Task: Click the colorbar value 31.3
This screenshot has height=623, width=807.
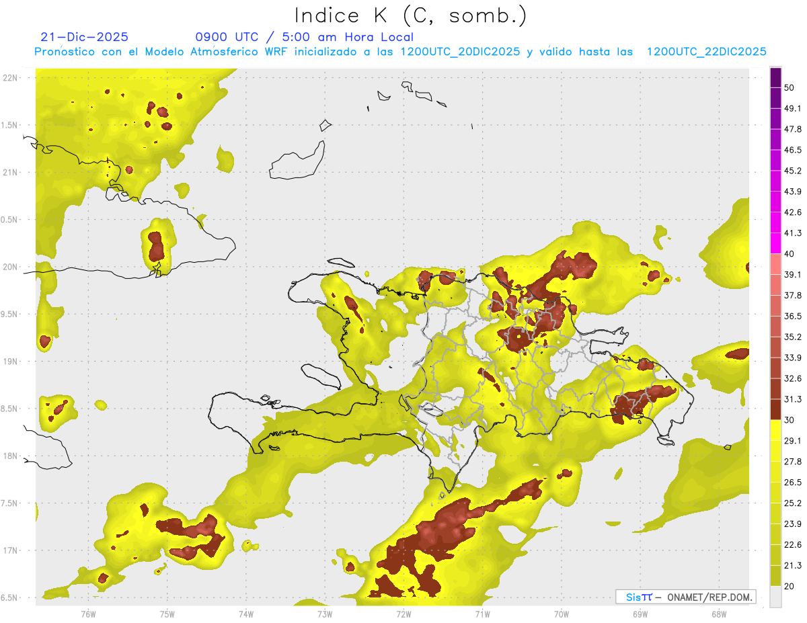Action: 793,399
